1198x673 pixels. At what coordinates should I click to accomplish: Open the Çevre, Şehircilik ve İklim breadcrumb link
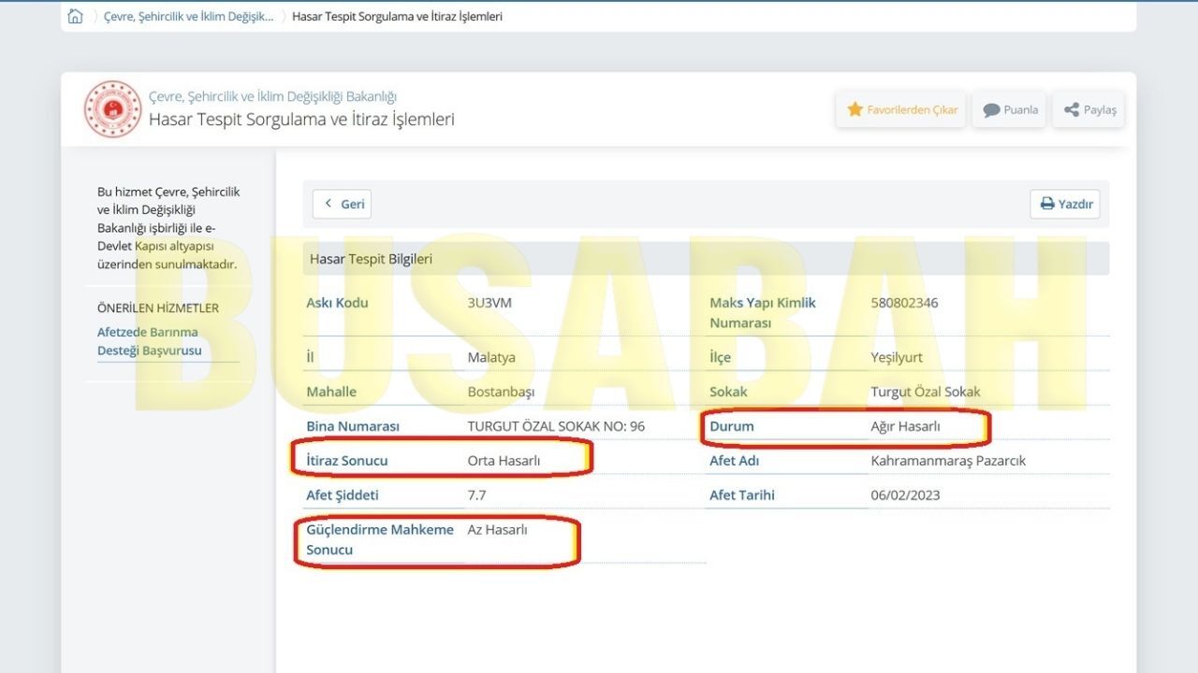pos(189,16)
